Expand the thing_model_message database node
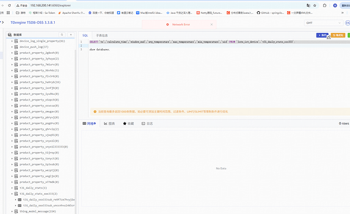 point(12,211)
